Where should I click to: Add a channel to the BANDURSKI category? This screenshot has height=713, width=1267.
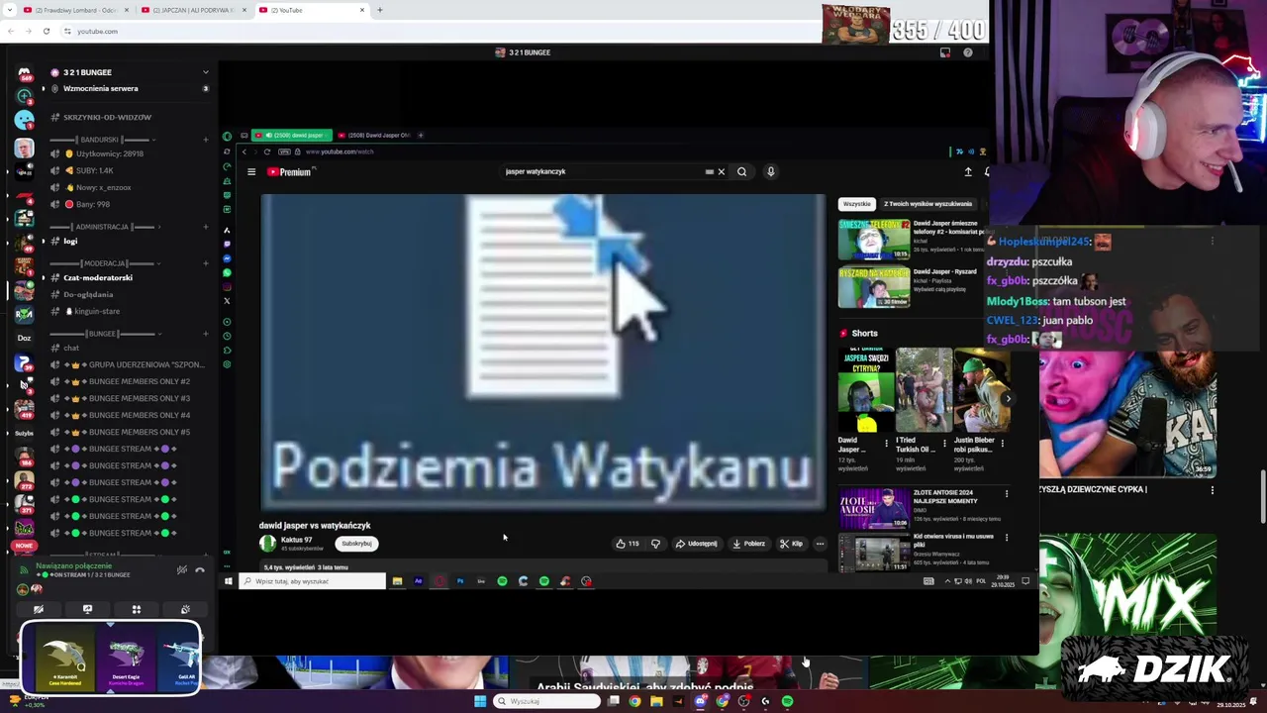[206, 140]
